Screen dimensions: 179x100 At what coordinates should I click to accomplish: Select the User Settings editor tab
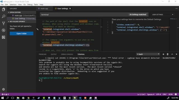click(x=63, y=9)
